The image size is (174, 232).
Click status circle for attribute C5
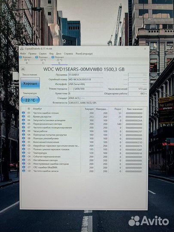tap(23, 160)
